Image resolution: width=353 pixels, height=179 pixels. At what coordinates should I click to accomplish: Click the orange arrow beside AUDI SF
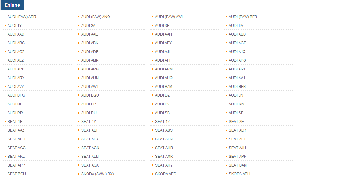coord(226,113)
